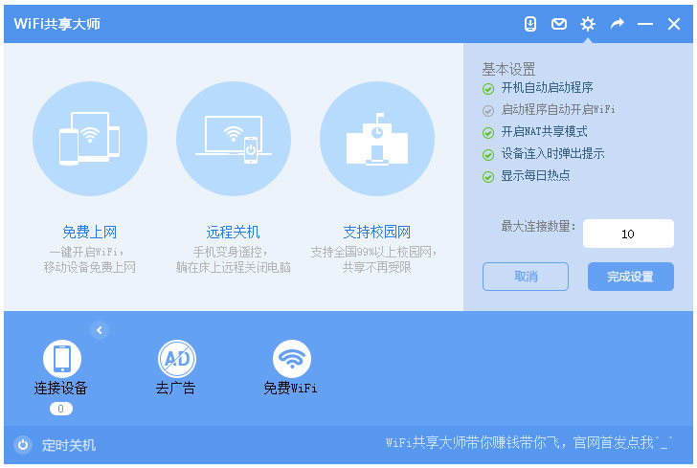Click the 免费上网 devices circle icon
697x468 pixels.
90,139
